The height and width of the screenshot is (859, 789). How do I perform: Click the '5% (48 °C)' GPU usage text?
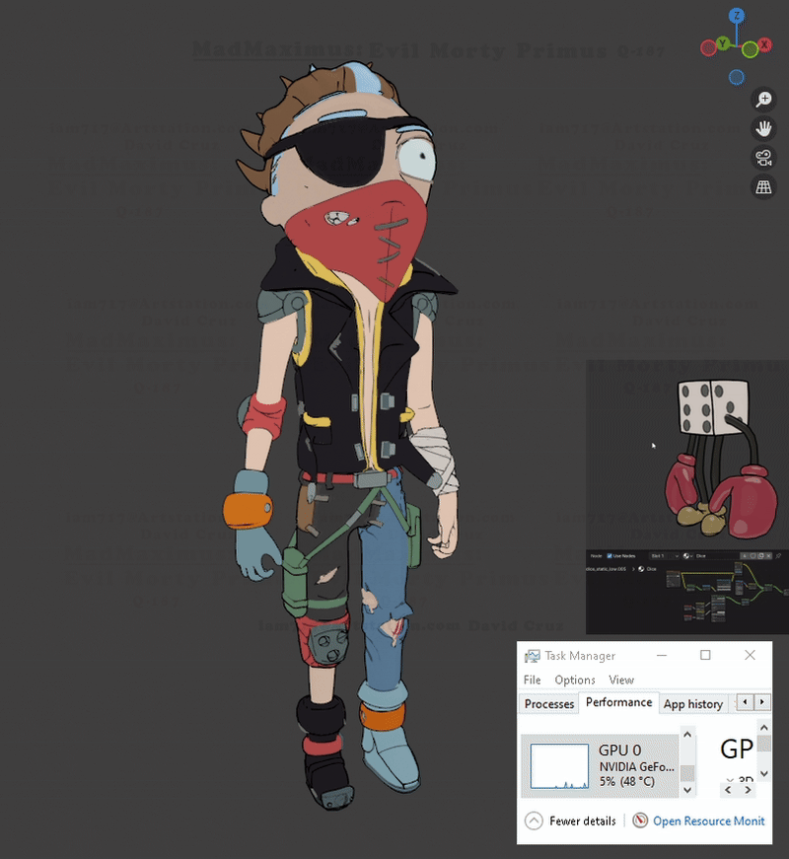coord(627,782)
